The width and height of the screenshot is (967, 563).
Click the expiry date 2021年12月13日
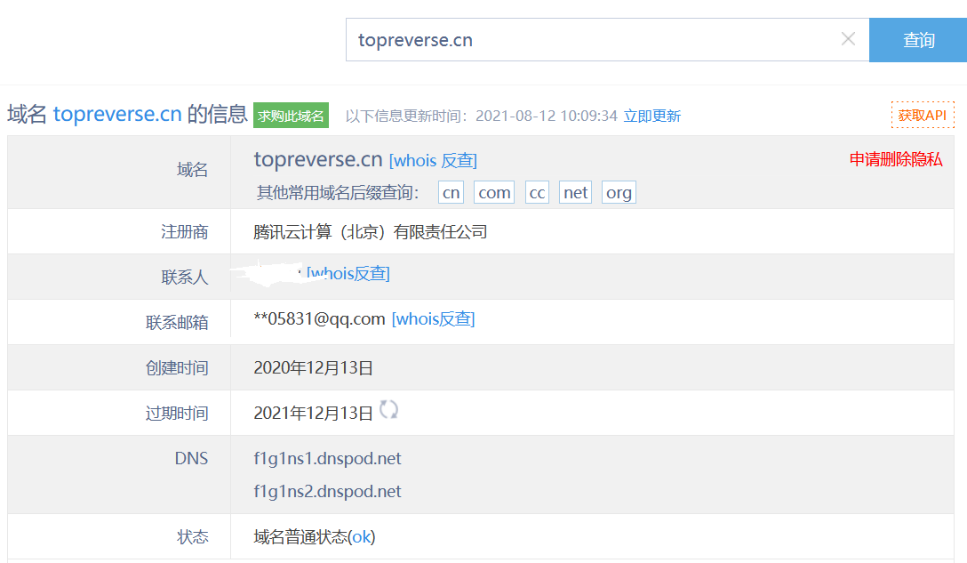click(313, 413)
